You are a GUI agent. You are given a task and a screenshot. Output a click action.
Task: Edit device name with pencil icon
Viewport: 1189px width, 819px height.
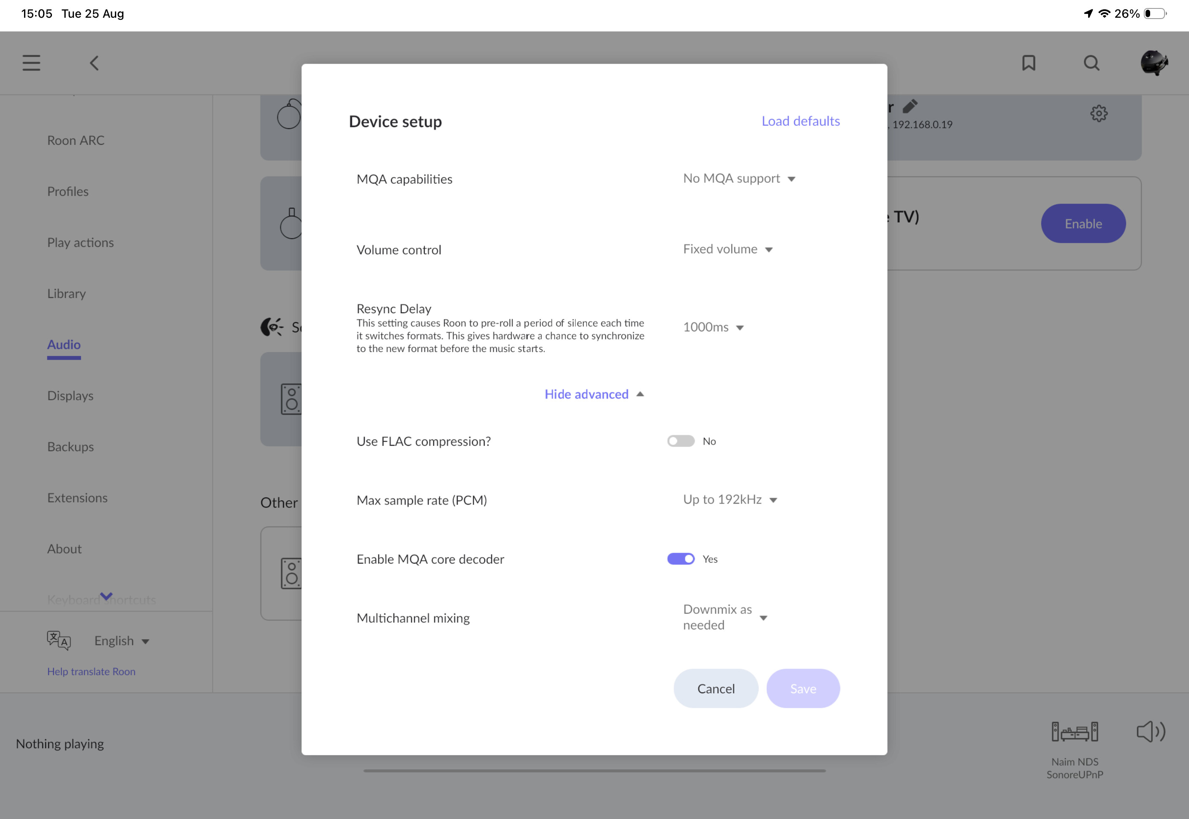coord(910,106)
